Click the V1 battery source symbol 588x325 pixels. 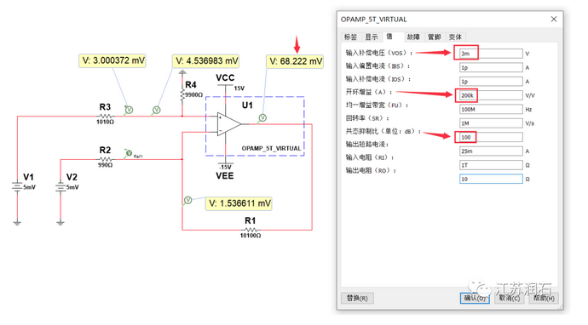pyautogui.click(x=17, y=187)
